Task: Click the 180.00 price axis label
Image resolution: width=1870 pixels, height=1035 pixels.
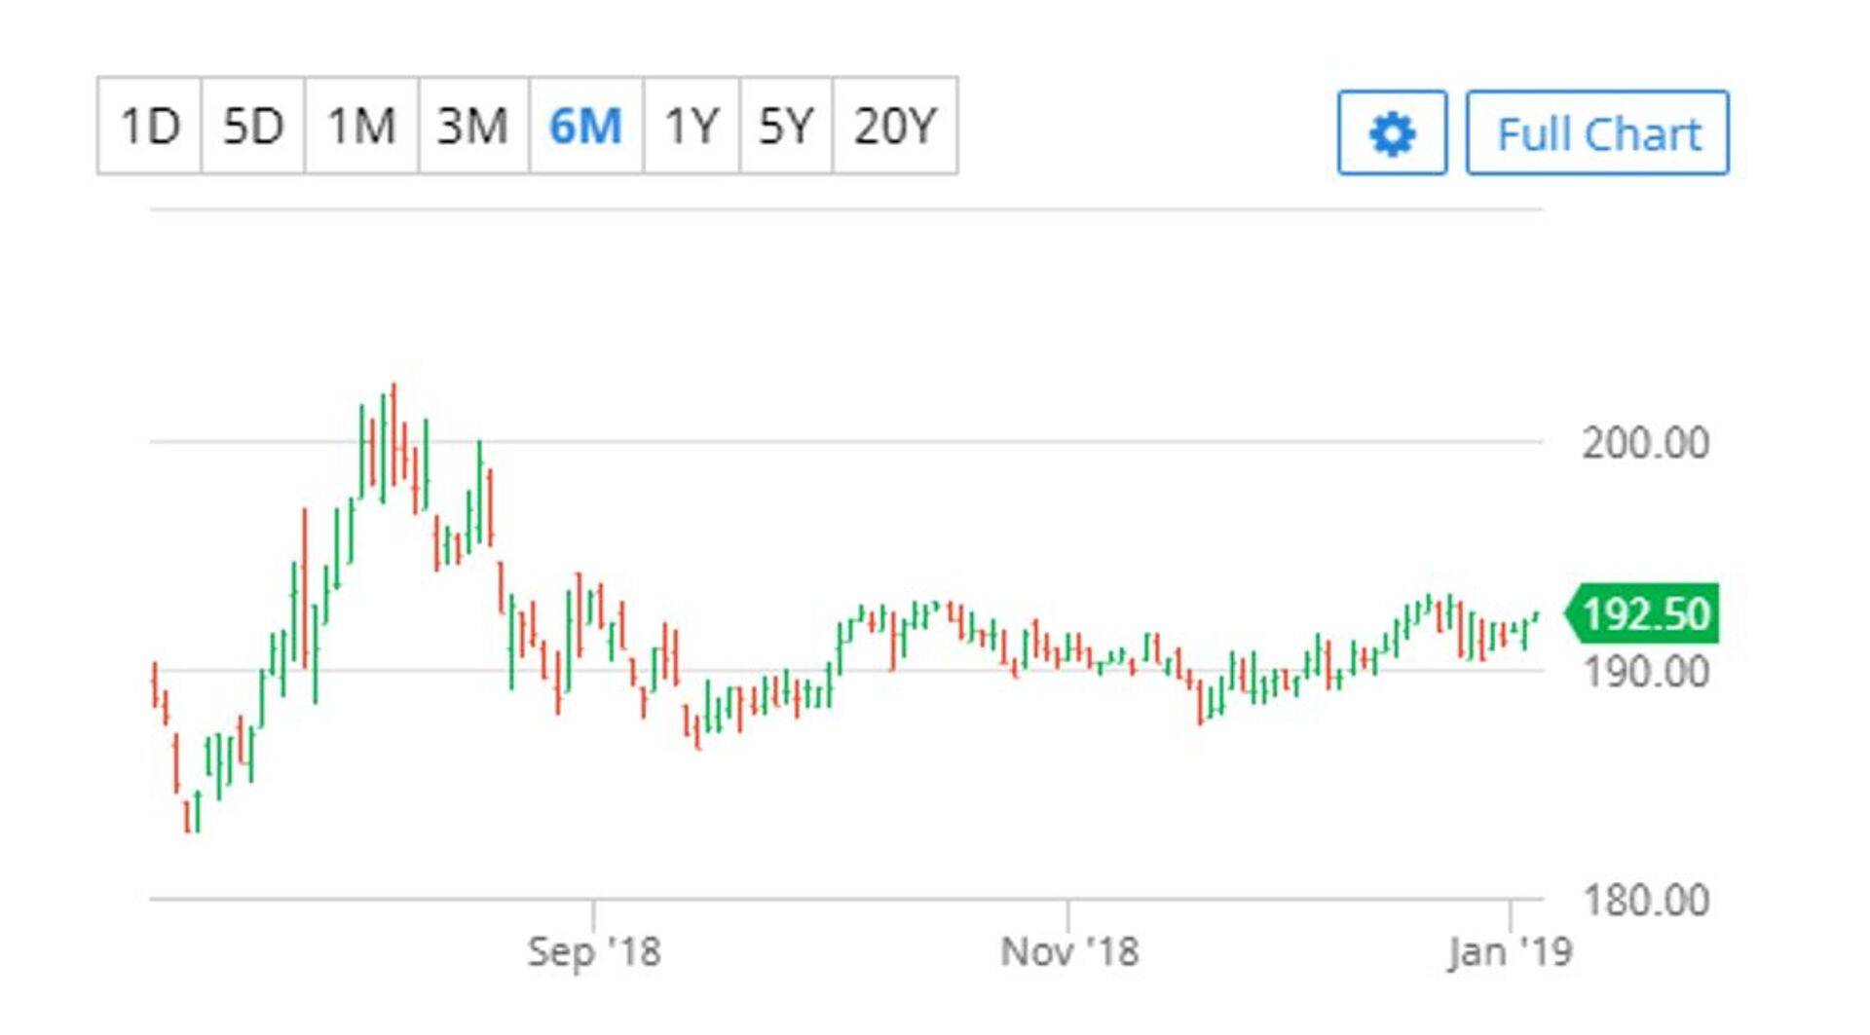Action: 1645,901
